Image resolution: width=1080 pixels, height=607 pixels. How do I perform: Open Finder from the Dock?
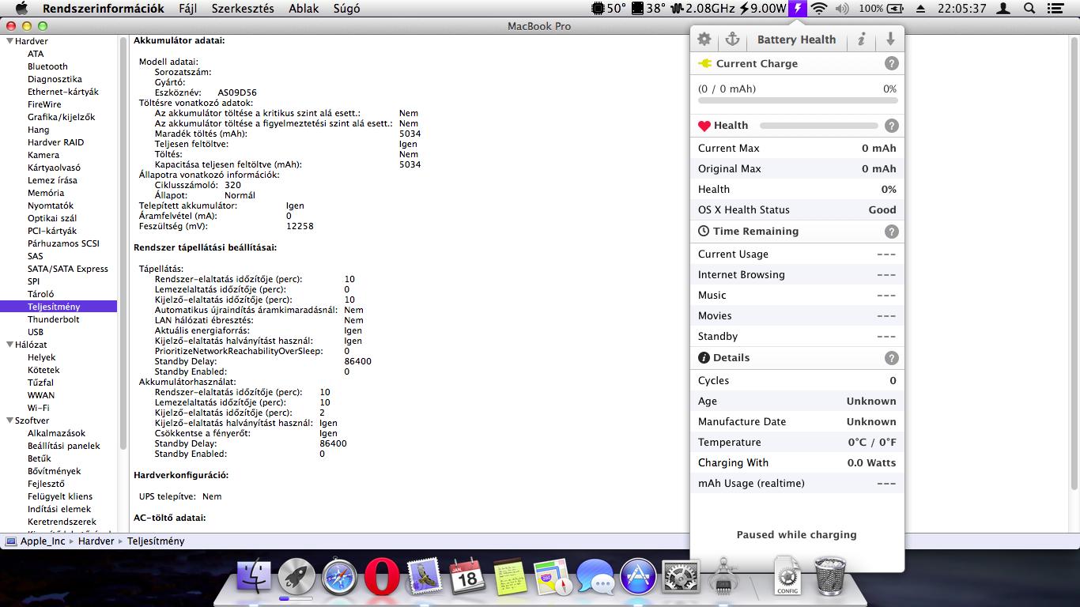coord(255,576)
